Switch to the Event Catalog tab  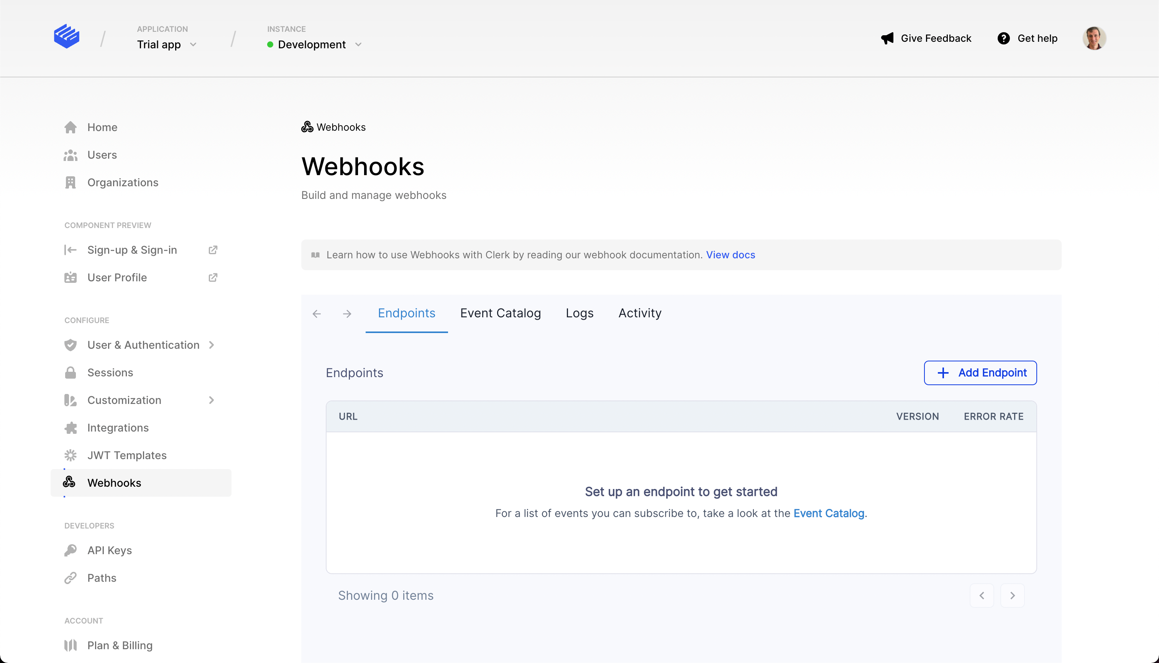501,313
